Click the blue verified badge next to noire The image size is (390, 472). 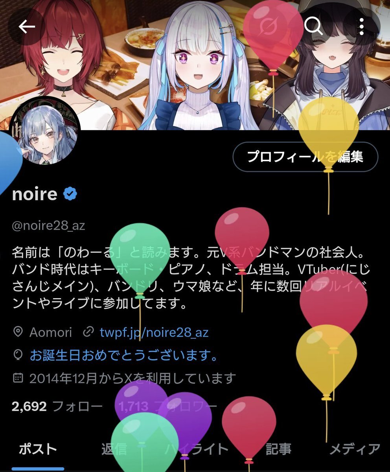70,194
